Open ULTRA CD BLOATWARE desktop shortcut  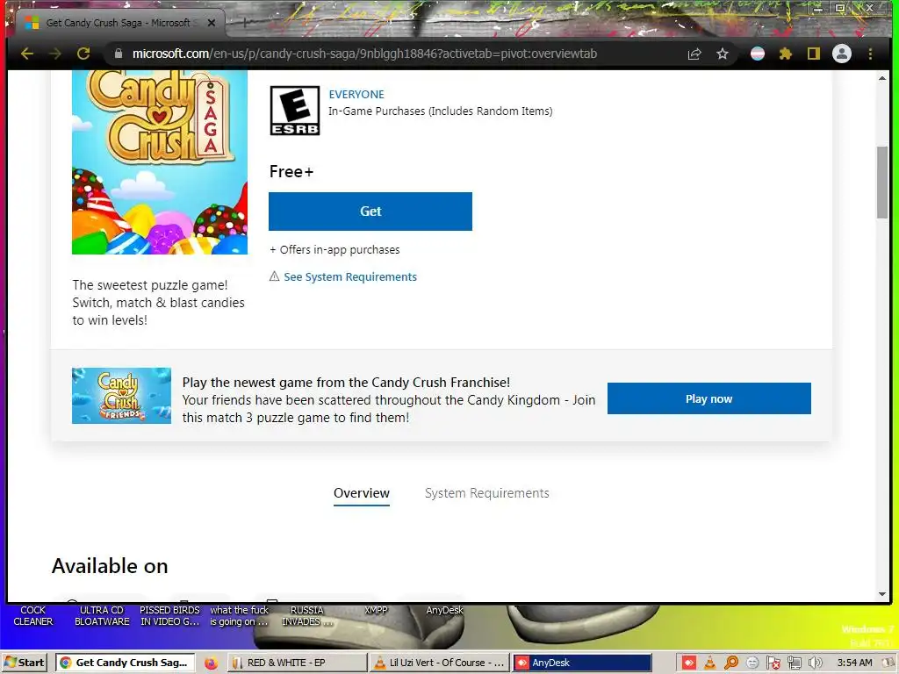pos(102,616)
